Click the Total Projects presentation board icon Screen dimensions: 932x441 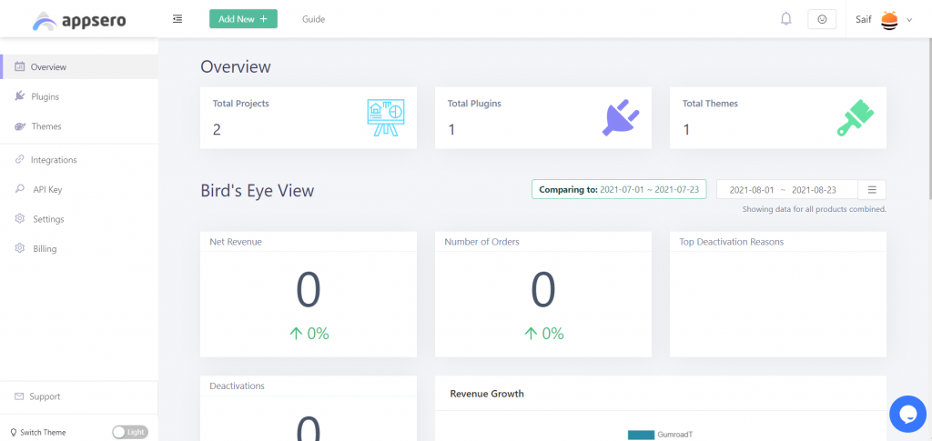tap(386, 117)
